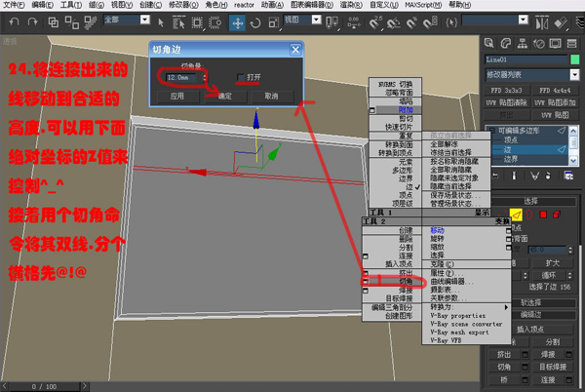Image resolution: width=585 pixels, height=392 pixels.
Task: Open the 编辑(E) menu
Action: [x=42, y=5]
